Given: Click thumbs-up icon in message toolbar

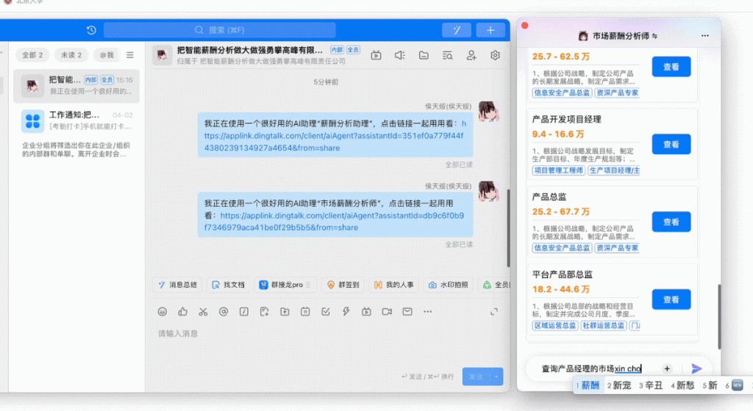Looking at the screenshot, I should (x=183, y=312).
